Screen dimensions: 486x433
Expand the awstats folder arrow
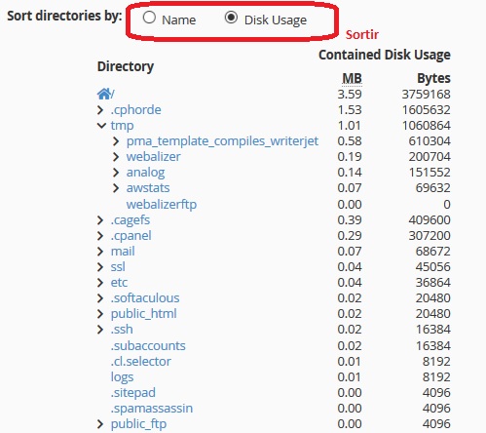116,188
